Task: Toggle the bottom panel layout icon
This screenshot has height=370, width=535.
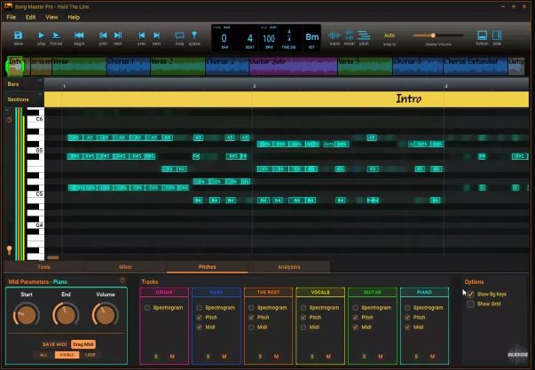Action: click(x=482, y=35)
